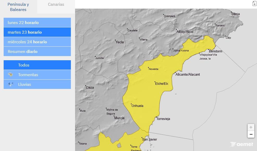Click the Alicante/Alacant map label

188,75
